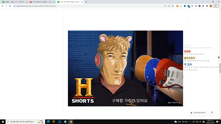Click the save original image button
The height and width of the screenshot is (124, 221).
point(174,103)
